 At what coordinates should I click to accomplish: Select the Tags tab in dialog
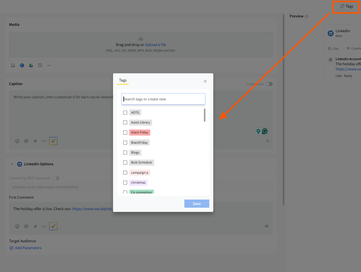[123, 80]
